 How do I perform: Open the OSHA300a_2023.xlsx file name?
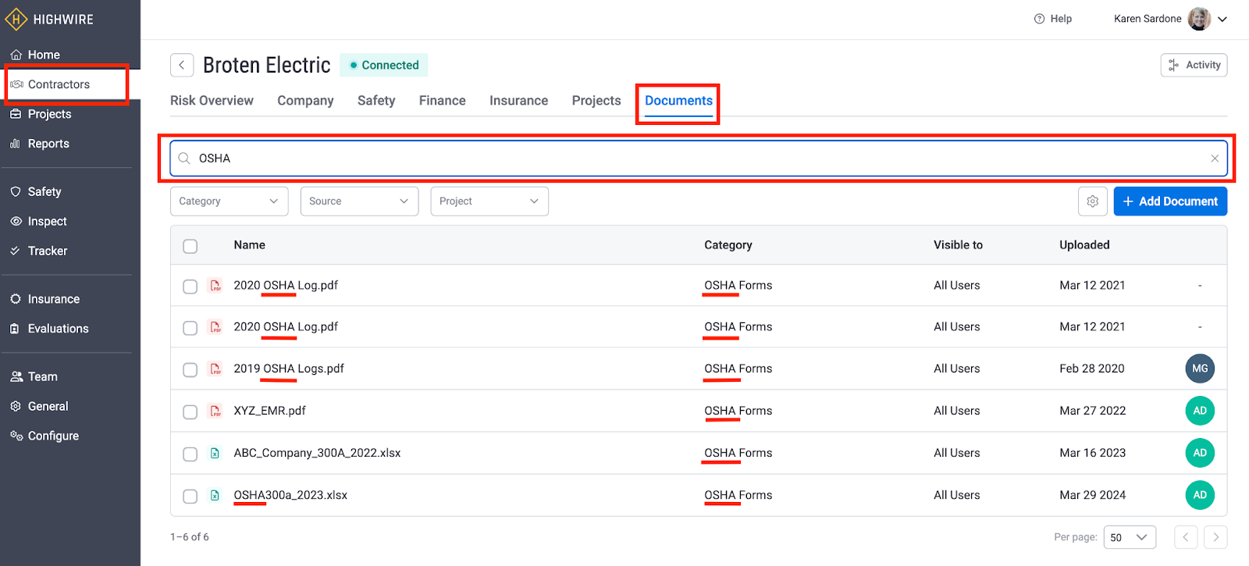[x=290, y=495]
